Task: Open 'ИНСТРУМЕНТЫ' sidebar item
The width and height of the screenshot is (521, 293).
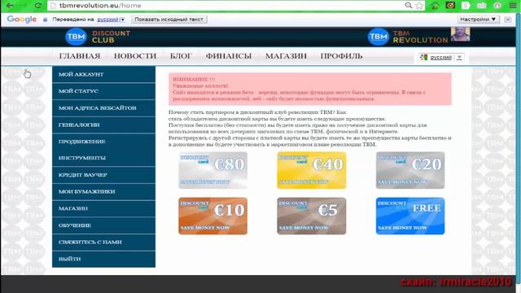Action: point(103,158)
